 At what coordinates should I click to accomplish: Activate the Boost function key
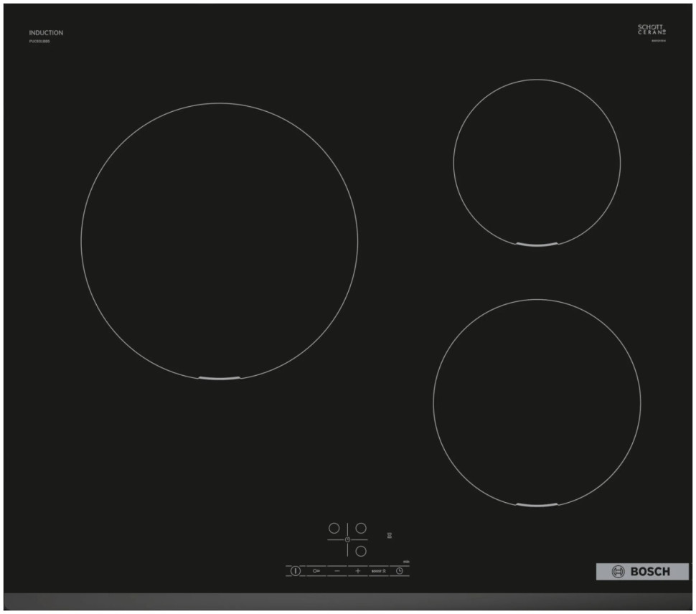point(379,571)
